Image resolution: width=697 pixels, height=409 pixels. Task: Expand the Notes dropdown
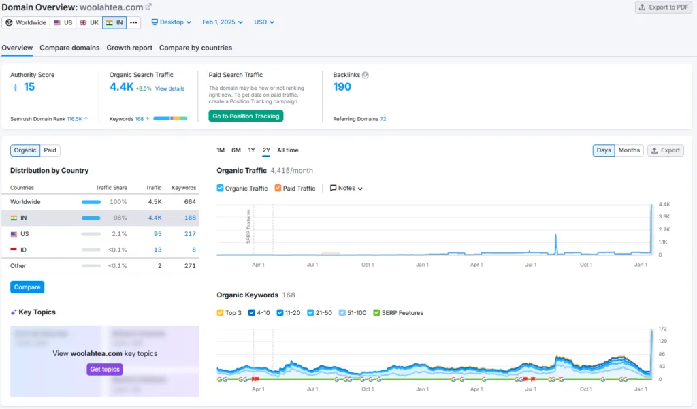pyautogui.click(x=346, y=188)
